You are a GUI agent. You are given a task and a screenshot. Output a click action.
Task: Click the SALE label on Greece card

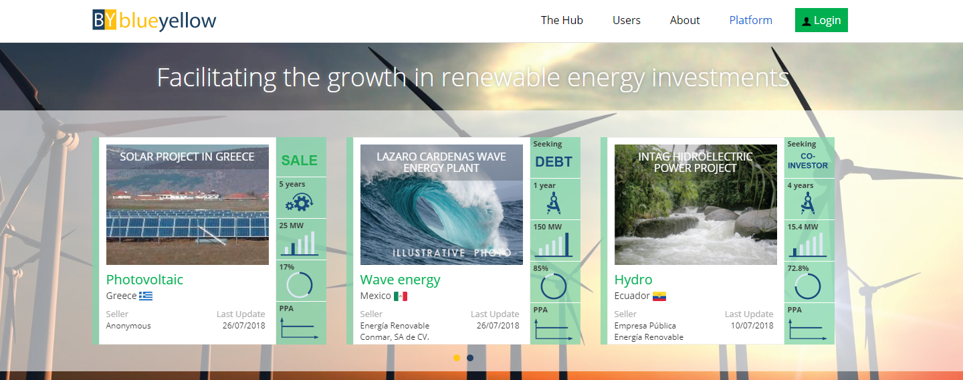(x=300, y=161)
